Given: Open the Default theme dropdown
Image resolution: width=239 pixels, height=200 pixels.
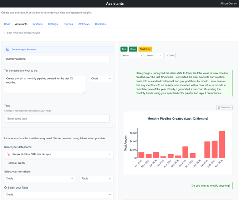Looking at the screenshot, I should click(132, 56).
